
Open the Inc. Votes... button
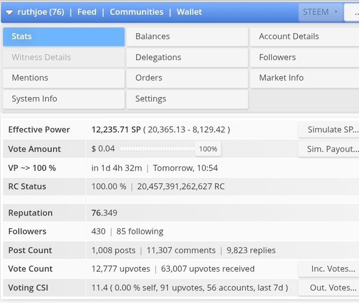click(x=329, y=269)
